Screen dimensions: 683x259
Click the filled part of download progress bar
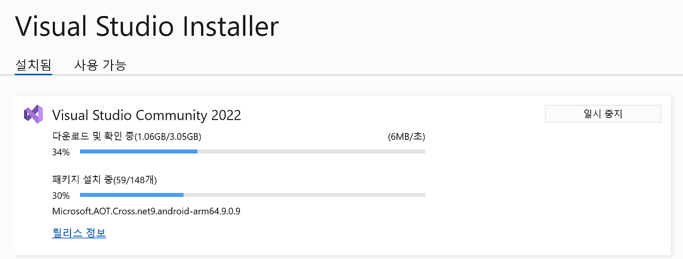[139, 152]
